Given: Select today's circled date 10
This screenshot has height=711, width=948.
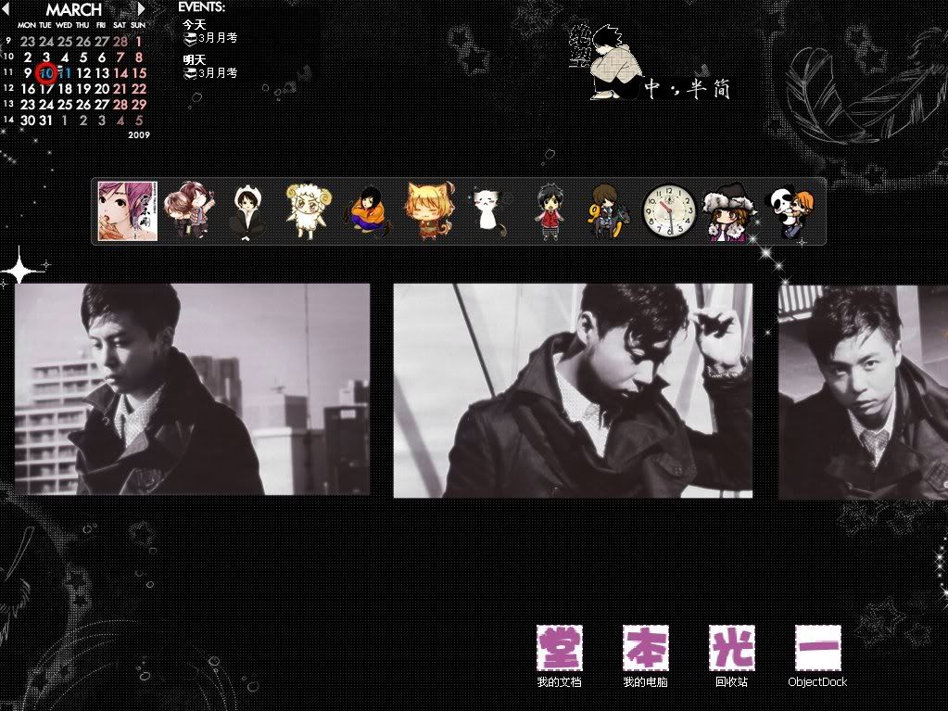Looking at the screenshot, I should tap(46, 73).
